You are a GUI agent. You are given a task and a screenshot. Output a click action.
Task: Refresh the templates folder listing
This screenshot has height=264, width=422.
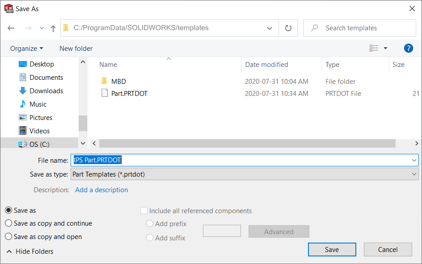(x=288, y=28)
